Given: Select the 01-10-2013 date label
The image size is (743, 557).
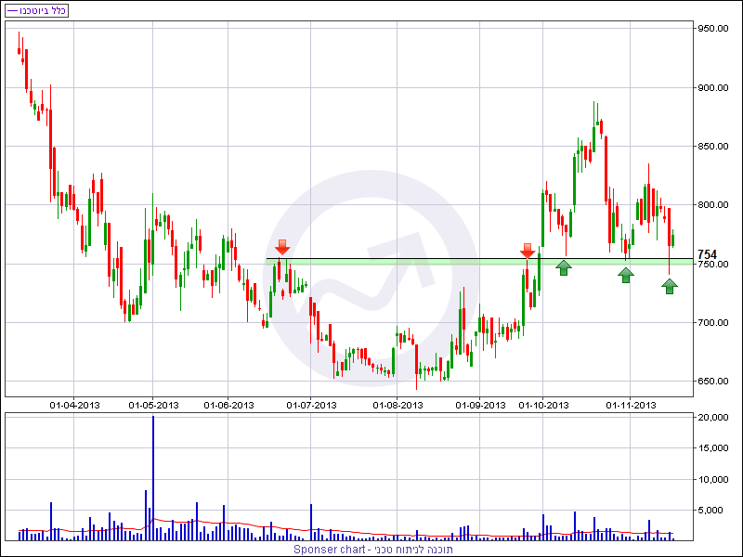Looking at the screenshot, I should click(x=543, y=406).
